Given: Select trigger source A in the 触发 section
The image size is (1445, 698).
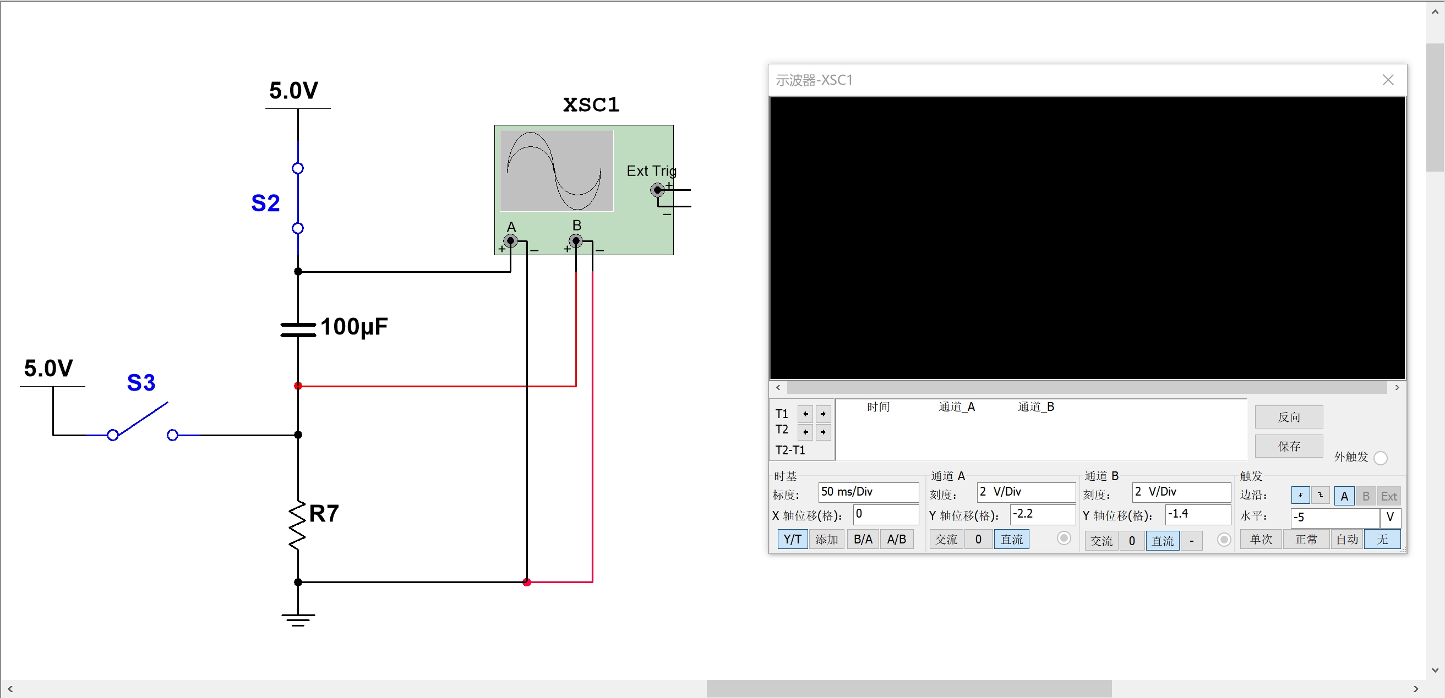Looking at the screenshot, I should (x=1344, y=496).
